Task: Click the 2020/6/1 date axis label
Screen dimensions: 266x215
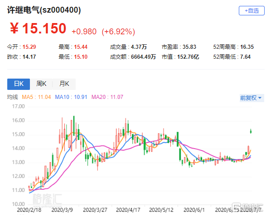Action: pyautogui.click(x=194, y=210)
